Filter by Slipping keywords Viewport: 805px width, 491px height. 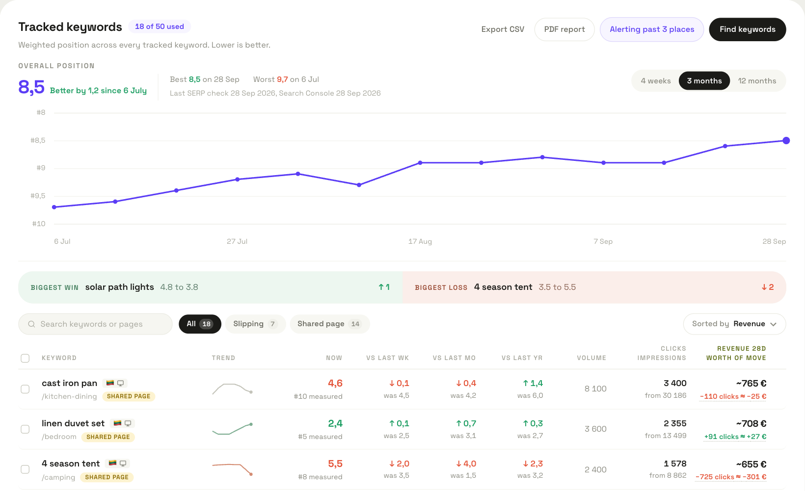[255, 324]
